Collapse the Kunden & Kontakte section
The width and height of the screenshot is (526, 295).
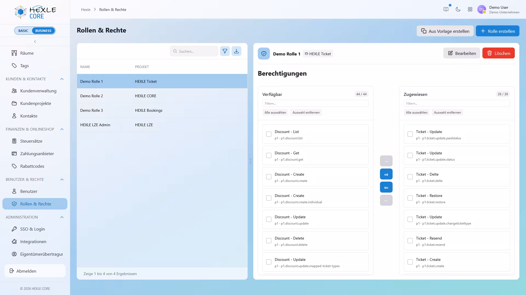[x=62, y=79]
